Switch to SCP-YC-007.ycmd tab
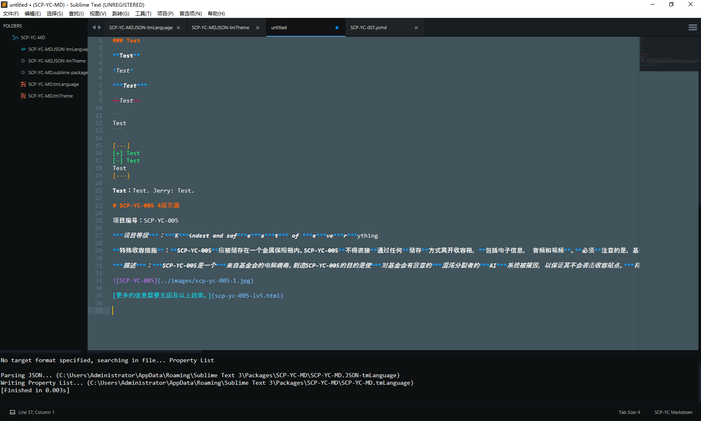The width and height of the screenshot is (701, 421). (x=368, y=28)
